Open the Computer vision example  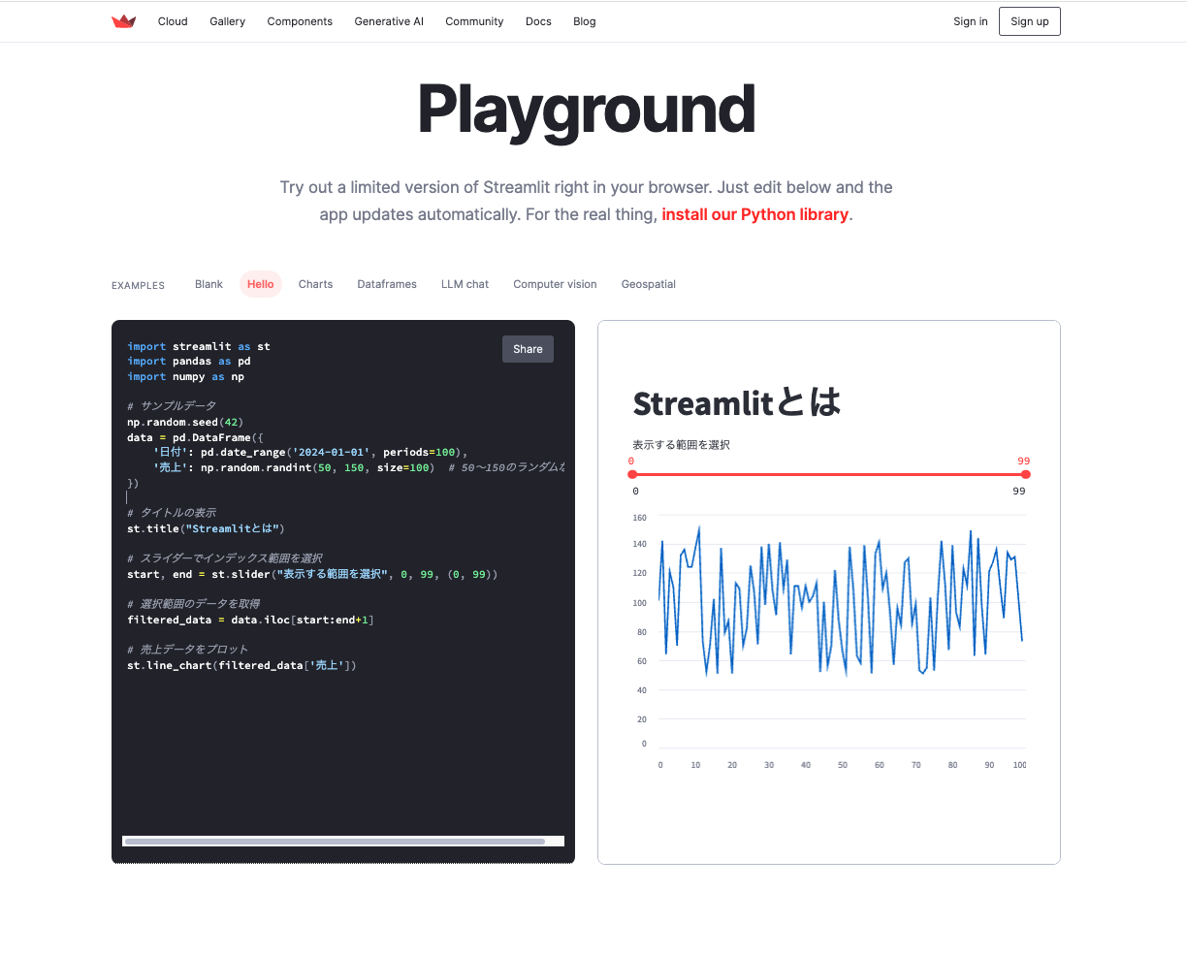(x=555, y=284)
